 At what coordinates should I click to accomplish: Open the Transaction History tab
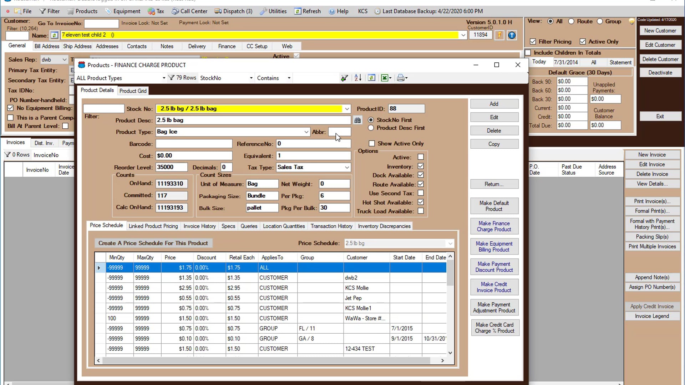point(331,226)
